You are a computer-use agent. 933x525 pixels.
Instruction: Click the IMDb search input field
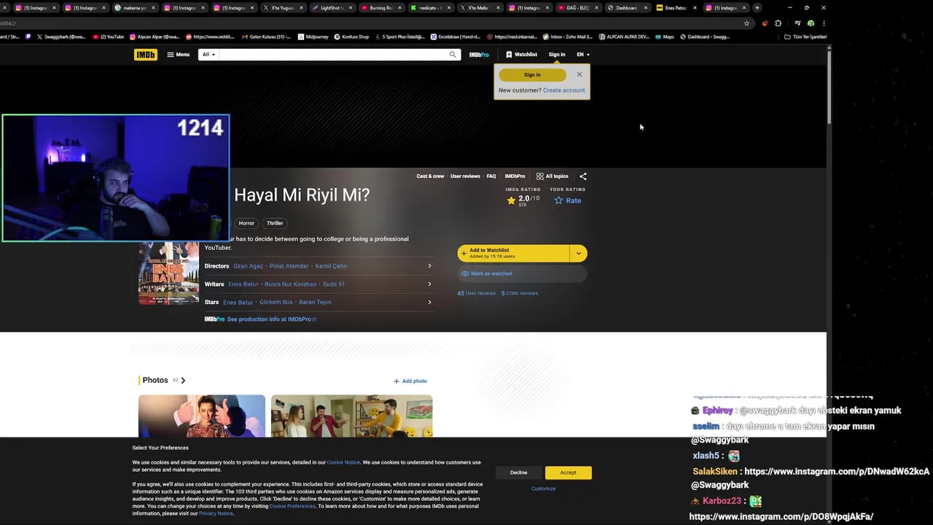332,55
